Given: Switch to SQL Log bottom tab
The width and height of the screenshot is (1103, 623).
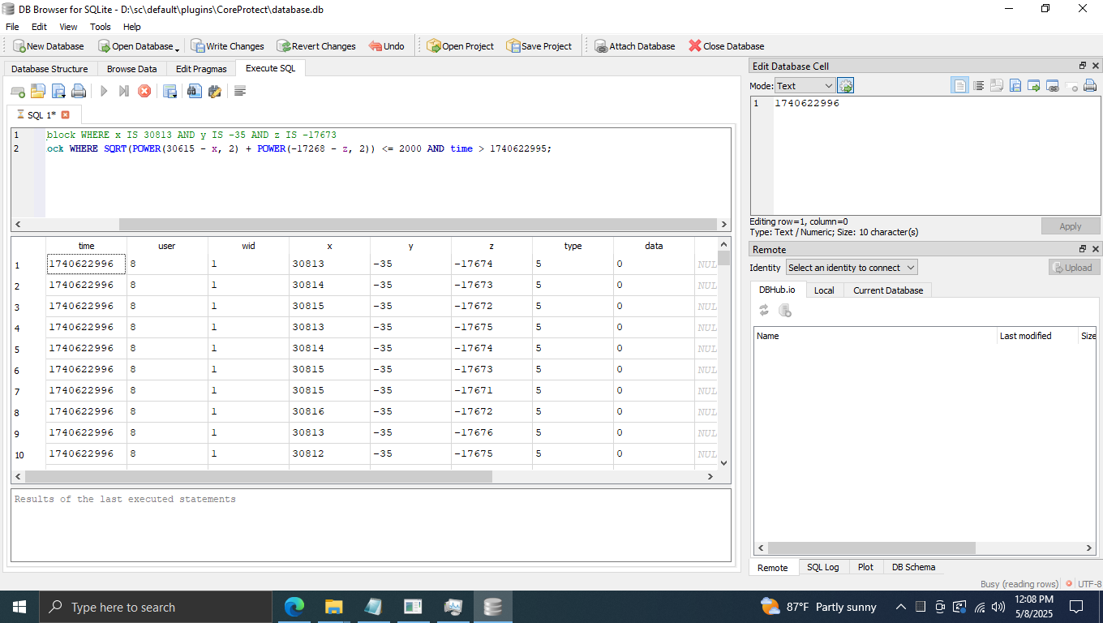Looking at the screenshot, I should pyautogui.click(x=823, y=567).
